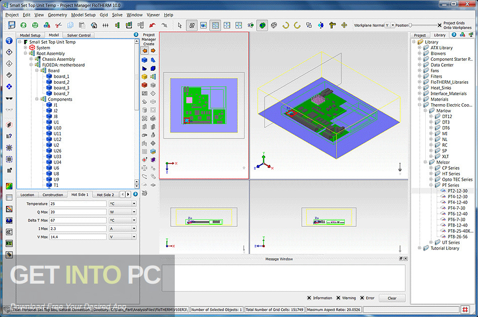Viewport: 478px width, 317px height.
Task: Click the orange left-arrow palette icon
Action: (144, 50)
